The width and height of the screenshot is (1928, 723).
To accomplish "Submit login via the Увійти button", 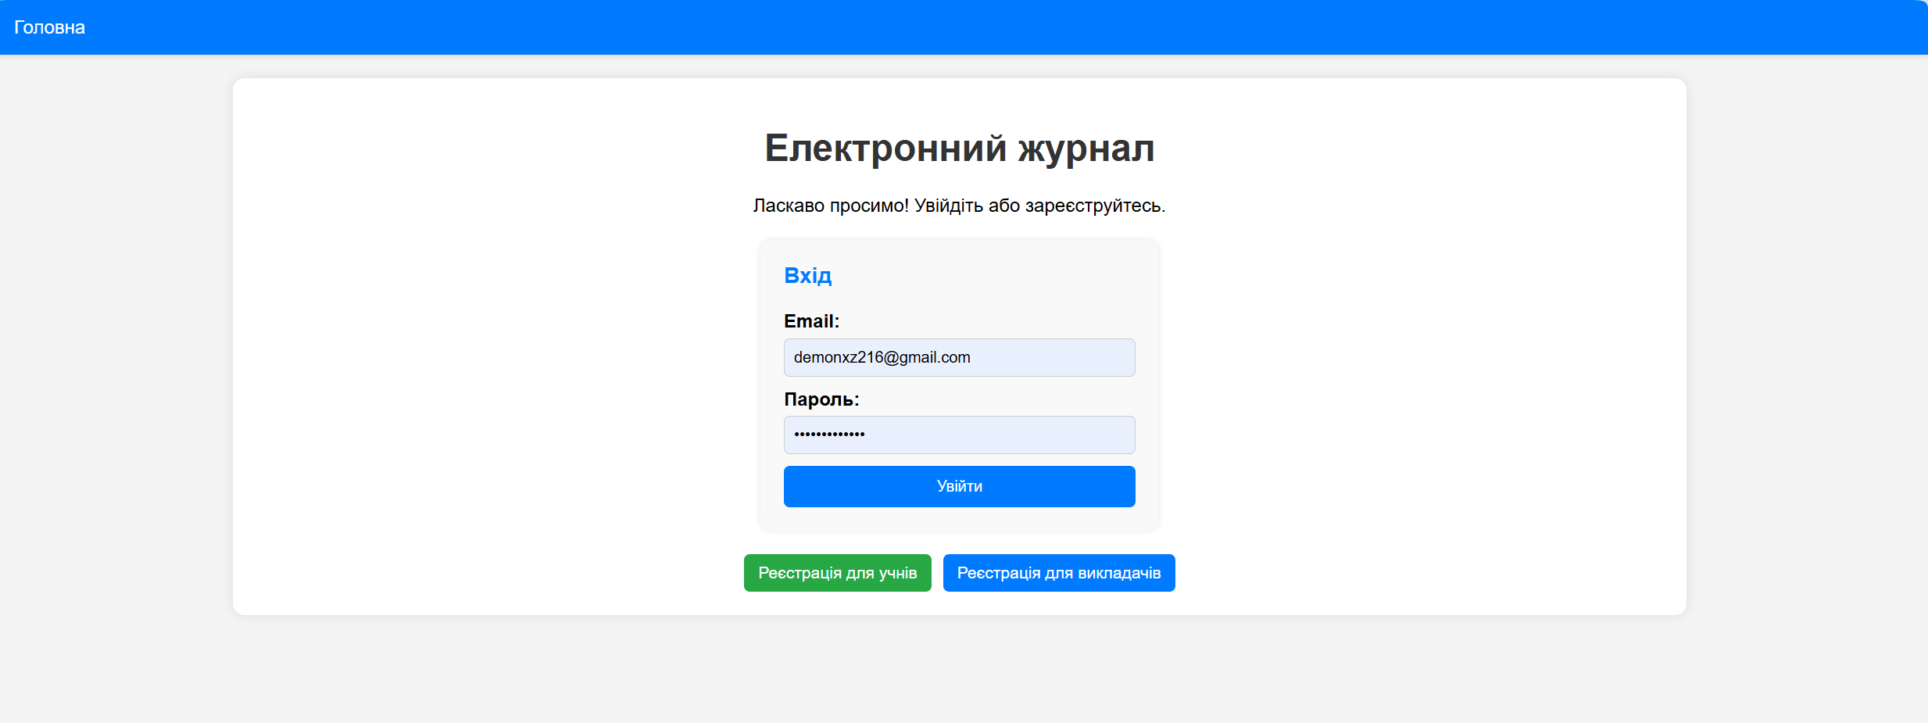I will [959, 485].
